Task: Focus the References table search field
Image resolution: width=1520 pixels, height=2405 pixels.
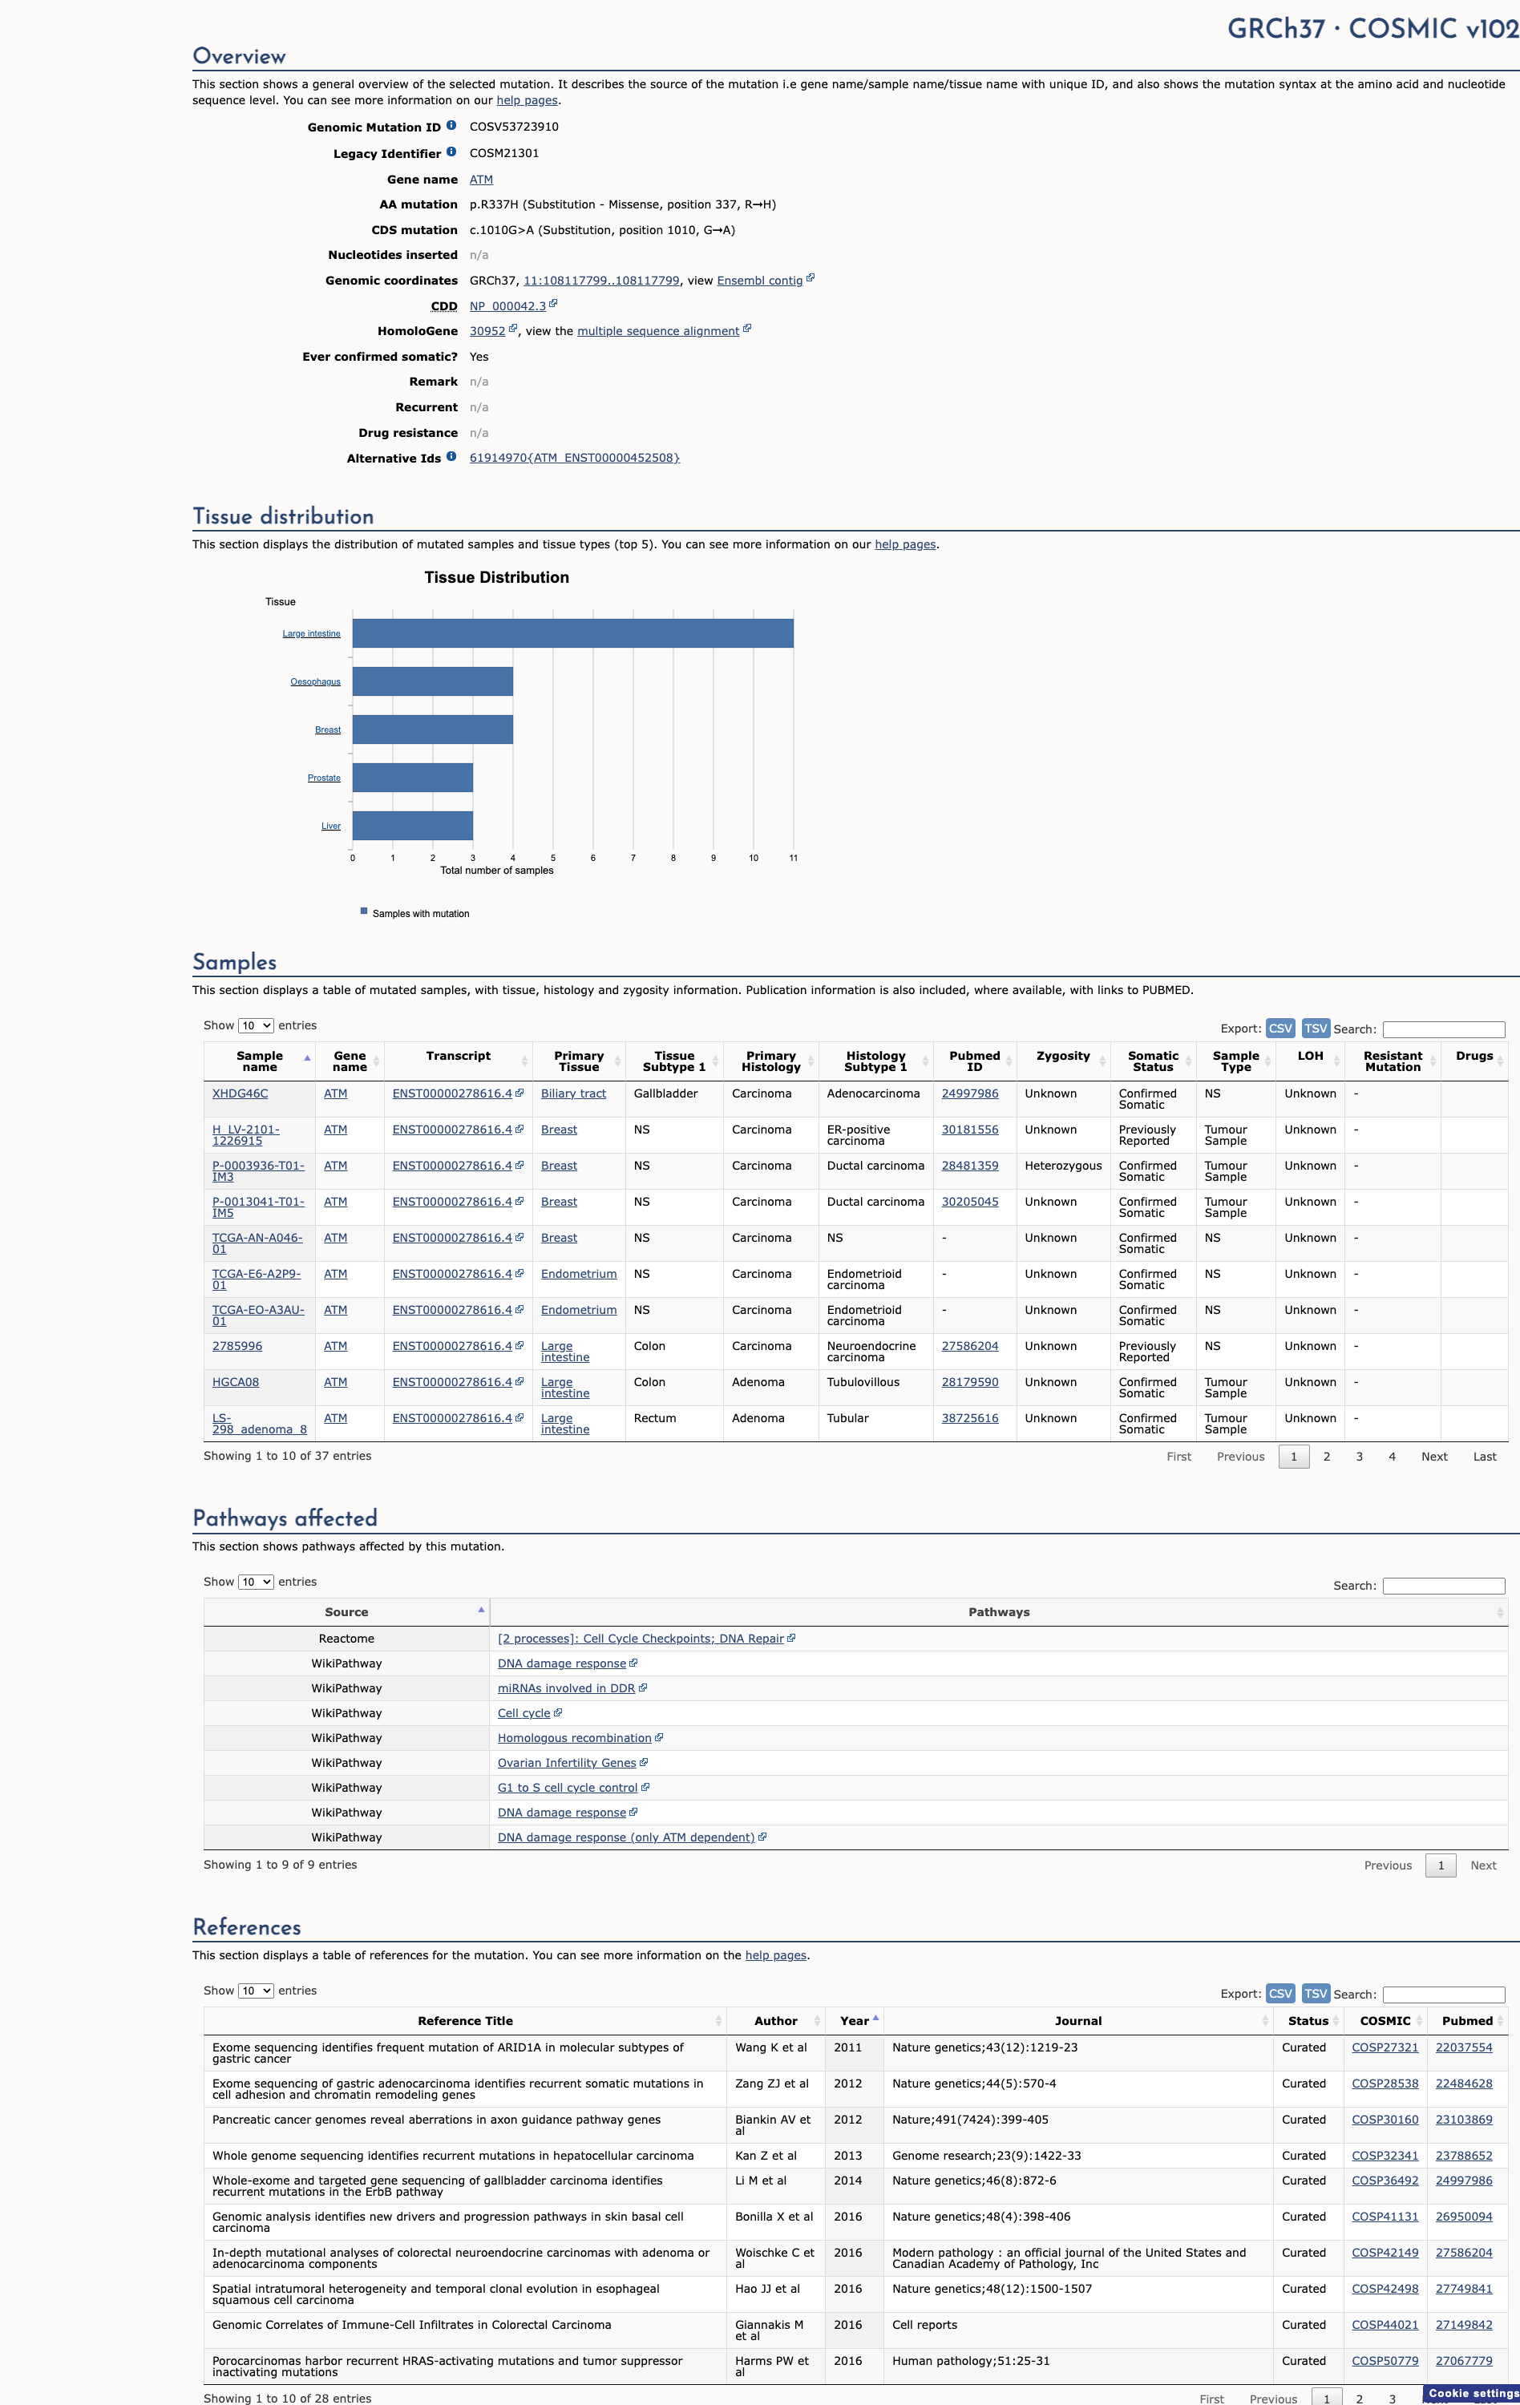Action: tap(1443, 1995)
